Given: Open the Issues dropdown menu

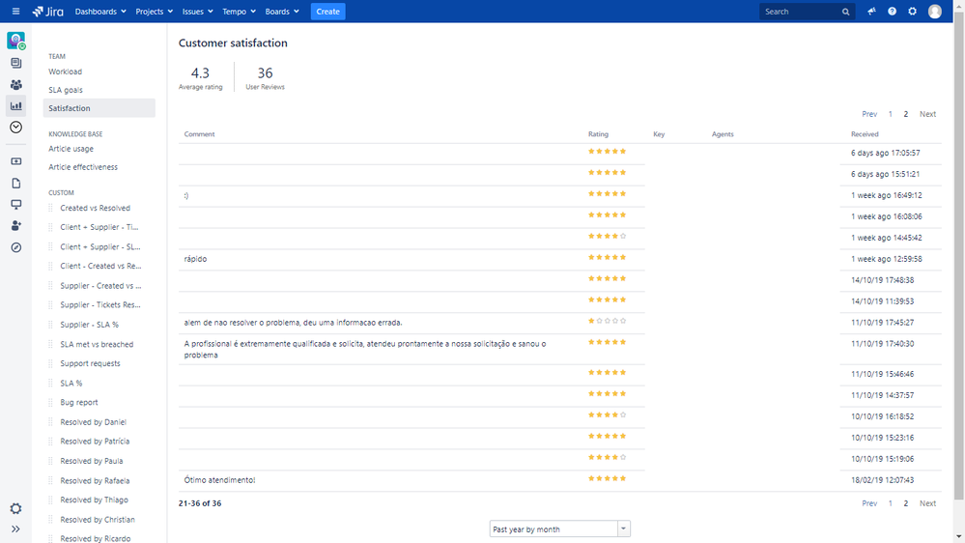Looking at the screenshot, I should point(198,11).
